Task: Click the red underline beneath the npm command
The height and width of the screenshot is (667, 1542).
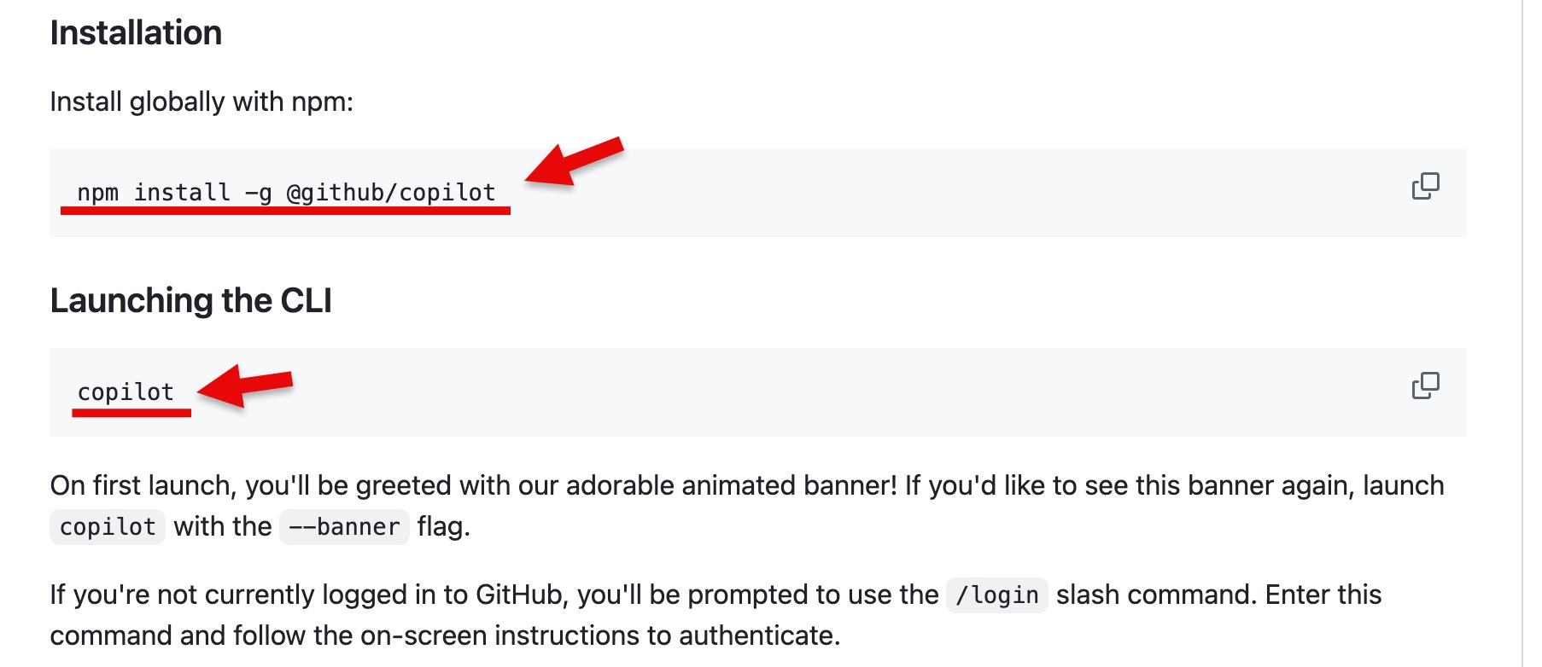Action: 286,210
